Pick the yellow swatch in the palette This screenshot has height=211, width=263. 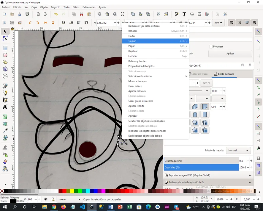72,191
